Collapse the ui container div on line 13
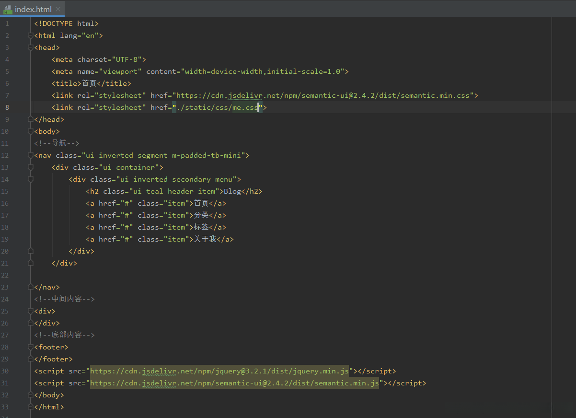576x418 pixels. (31, 167)
